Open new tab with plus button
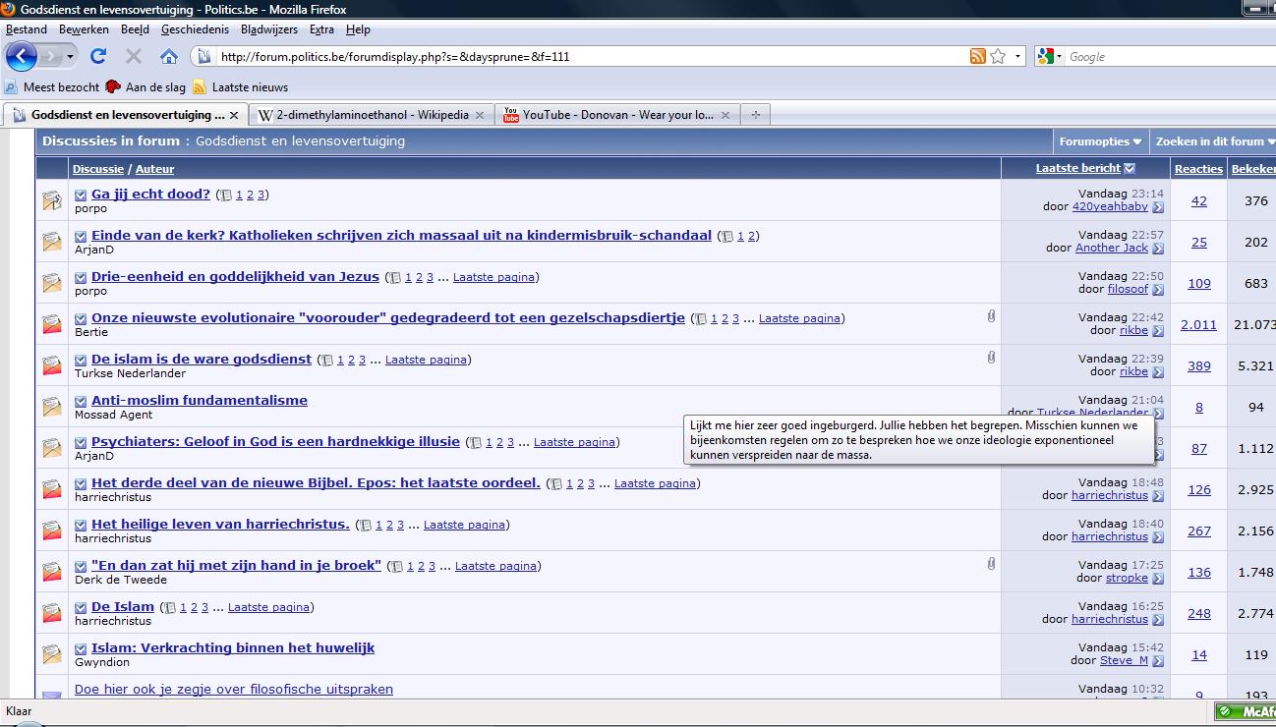This screenshot has width=1276, height=727. pos(755,115)
